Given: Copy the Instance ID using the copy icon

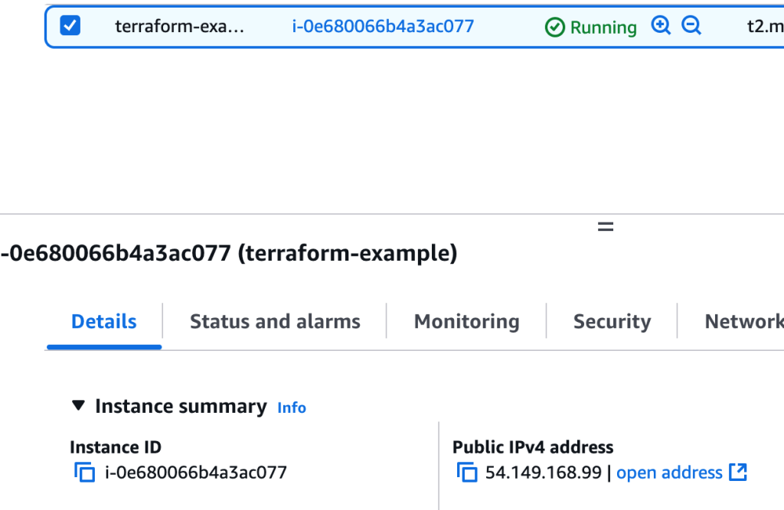Looking at the screenshot, I should [83, 473].
